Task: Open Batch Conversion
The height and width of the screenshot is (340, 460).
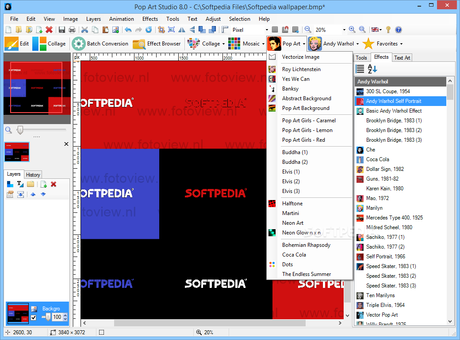Action: pyautogui.click(x=100, y=44)
